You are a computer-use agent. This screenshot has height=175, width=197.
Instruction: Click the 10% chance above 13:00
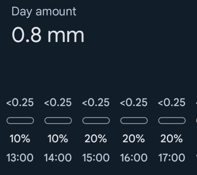[20, 138]
